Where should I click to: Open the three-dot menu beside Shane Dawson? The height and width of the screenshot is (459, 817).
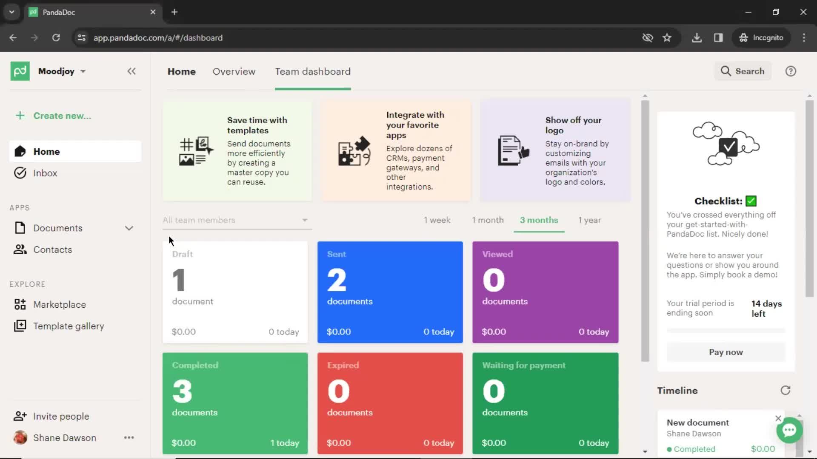click(x=129, y=437)
